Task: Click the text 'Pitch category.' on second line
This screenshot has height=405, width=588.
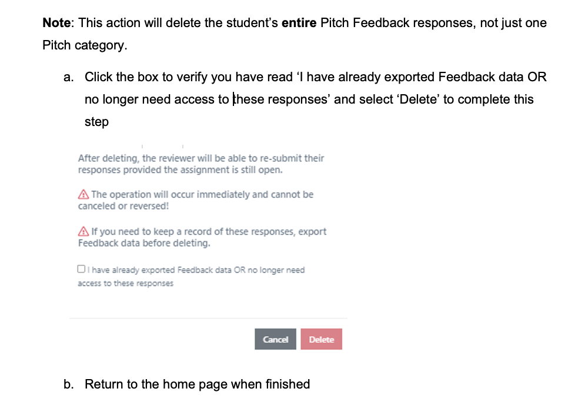Action: tap(85, 45)
